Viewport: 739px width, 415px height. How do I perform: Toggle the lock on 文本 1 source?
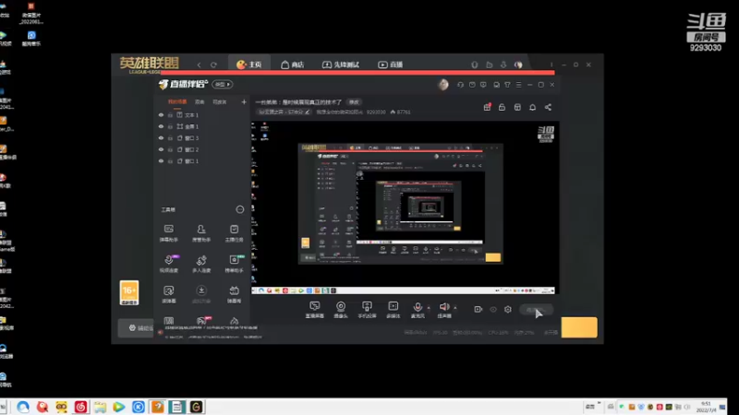coord(170,114)
